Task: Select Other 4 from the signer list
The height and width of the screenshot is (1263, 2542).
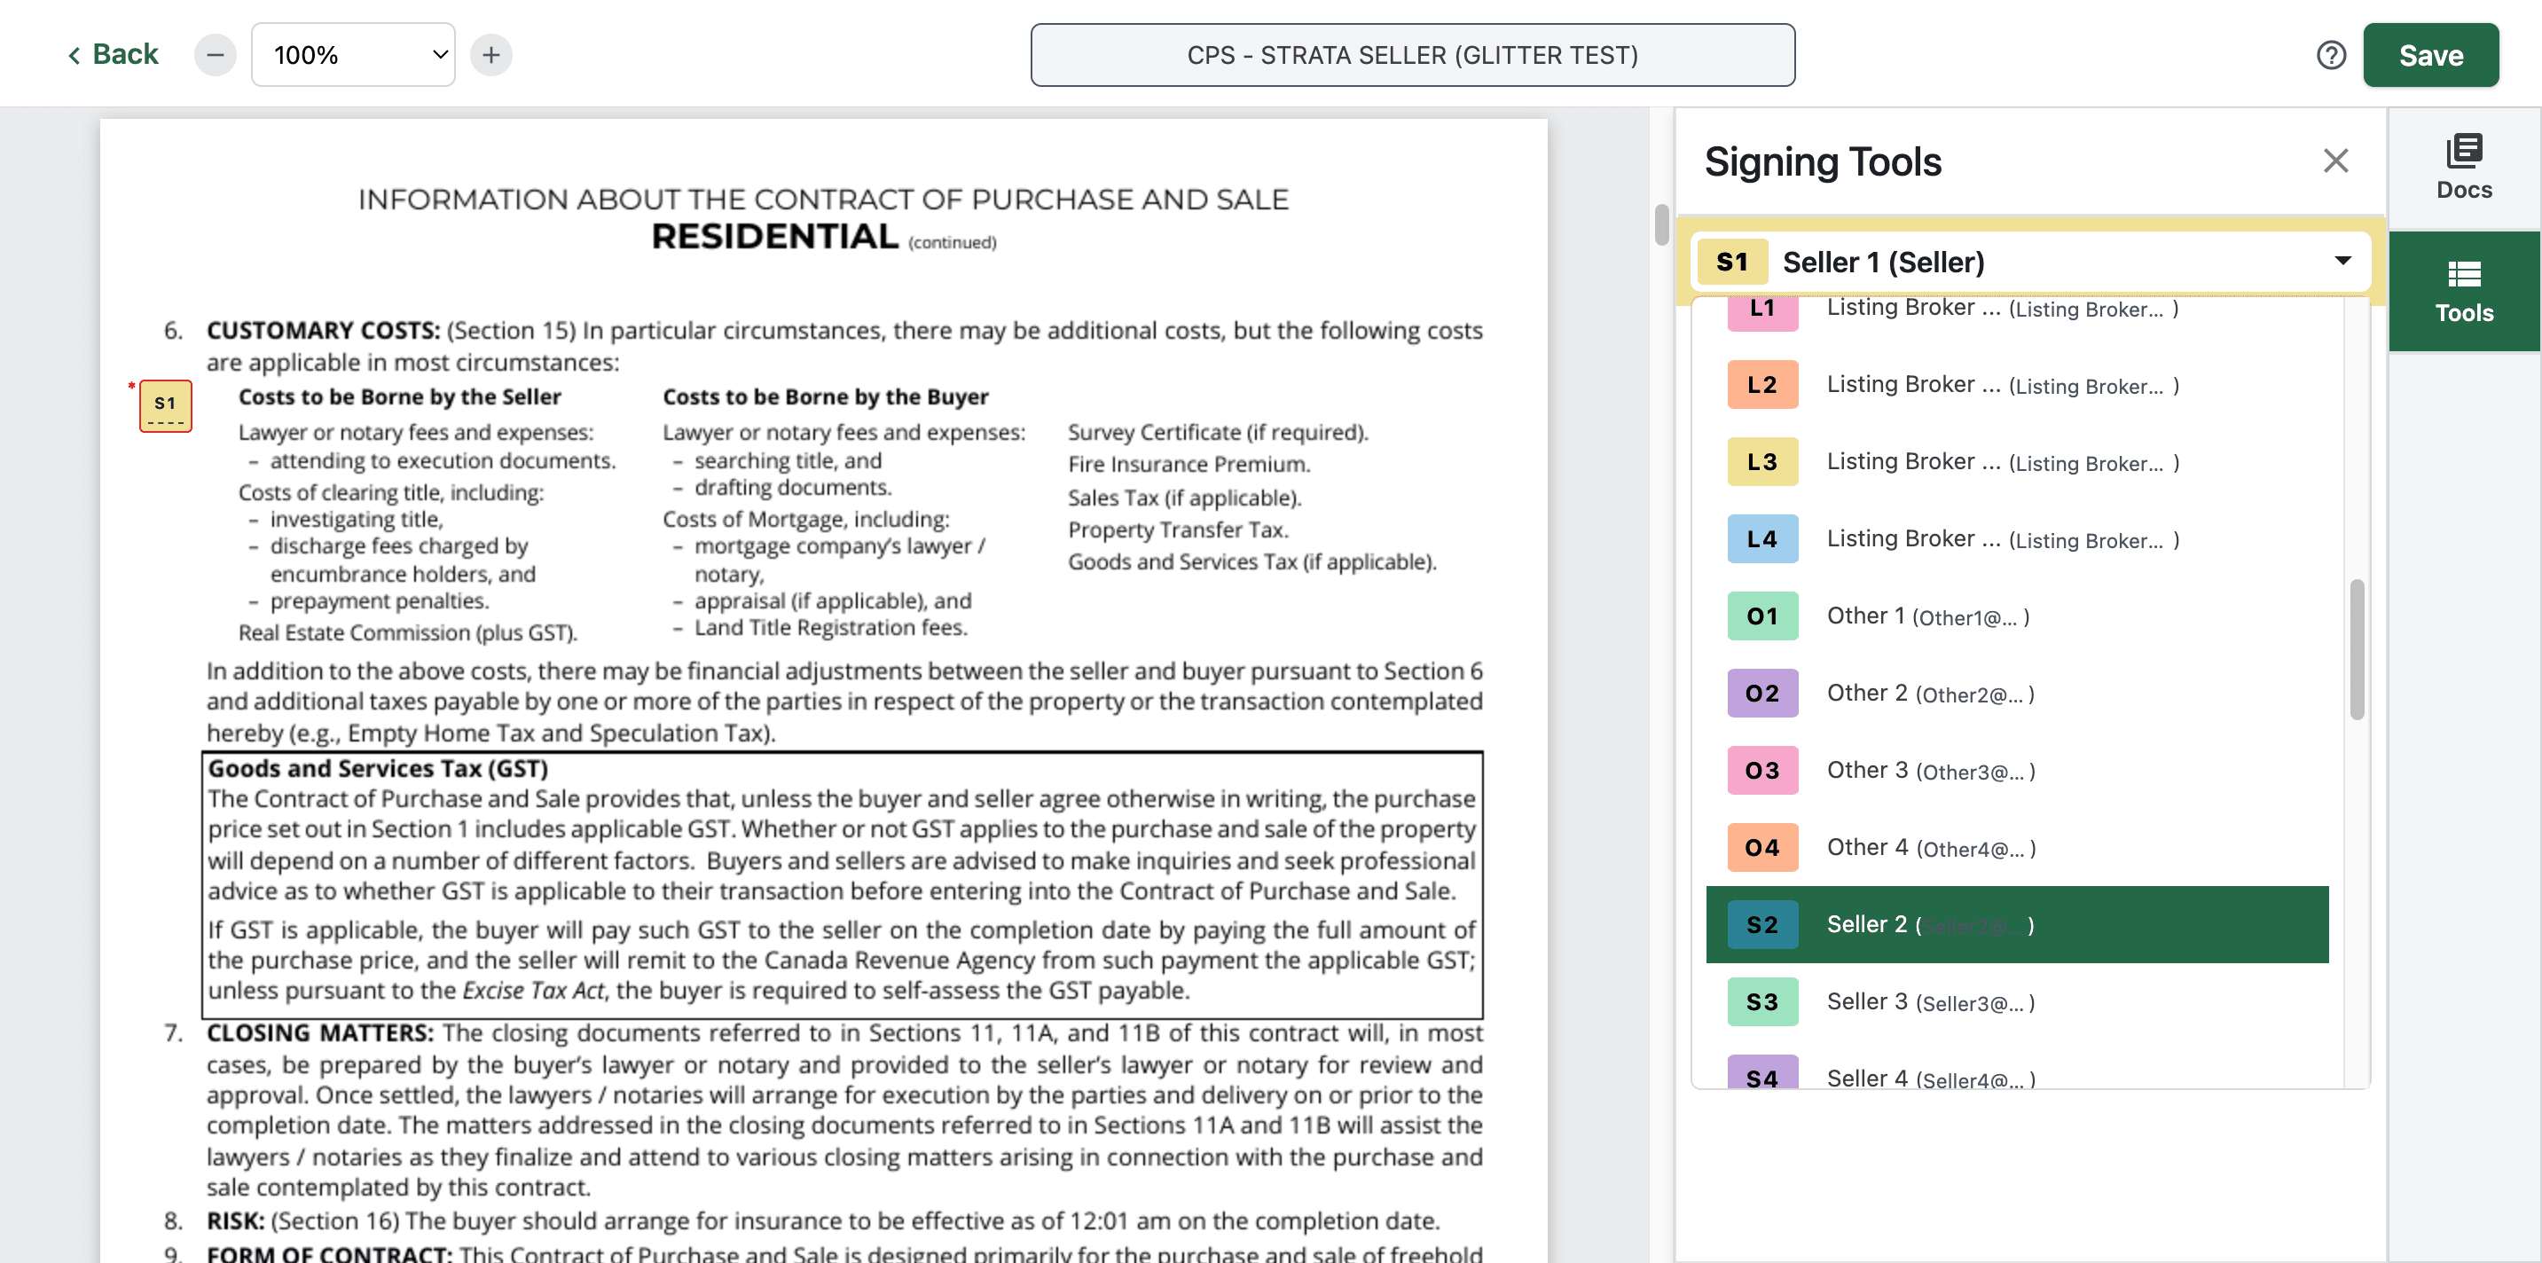Action: point(2017,848)
